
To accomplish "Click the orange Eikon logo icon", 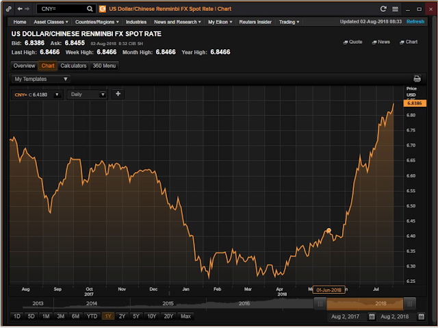I will [103, 9].
